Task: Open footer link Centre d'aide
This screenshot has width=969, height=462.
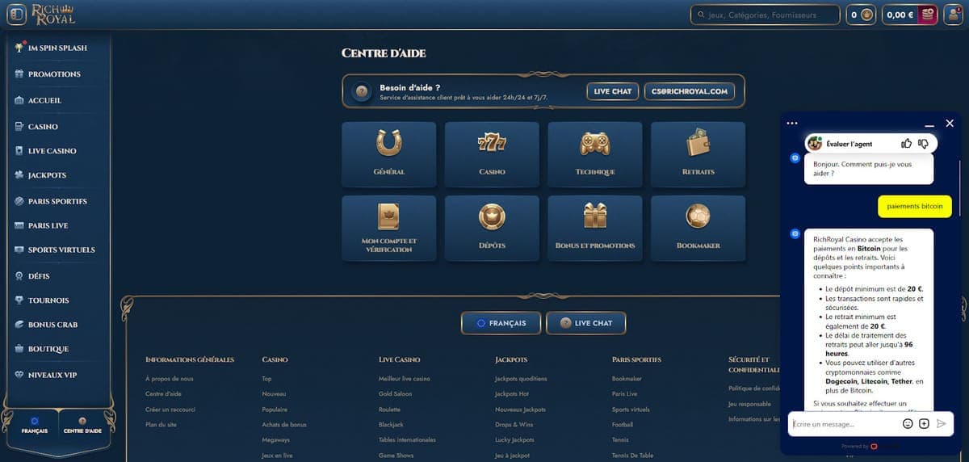Action: click(x=163, y=394)
